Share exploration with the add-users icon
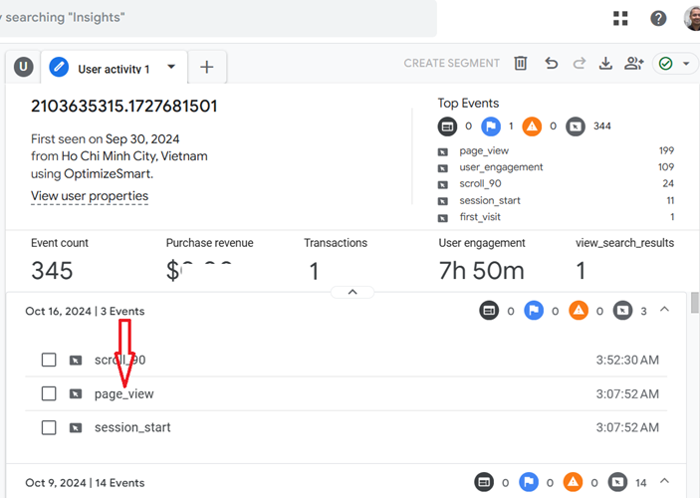 [634, 64]
